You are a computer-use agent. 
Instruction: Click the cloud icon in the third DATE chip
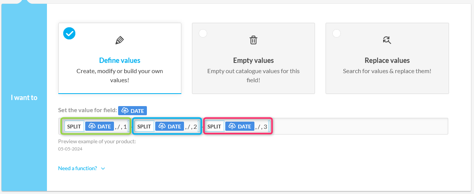(232, 127)
